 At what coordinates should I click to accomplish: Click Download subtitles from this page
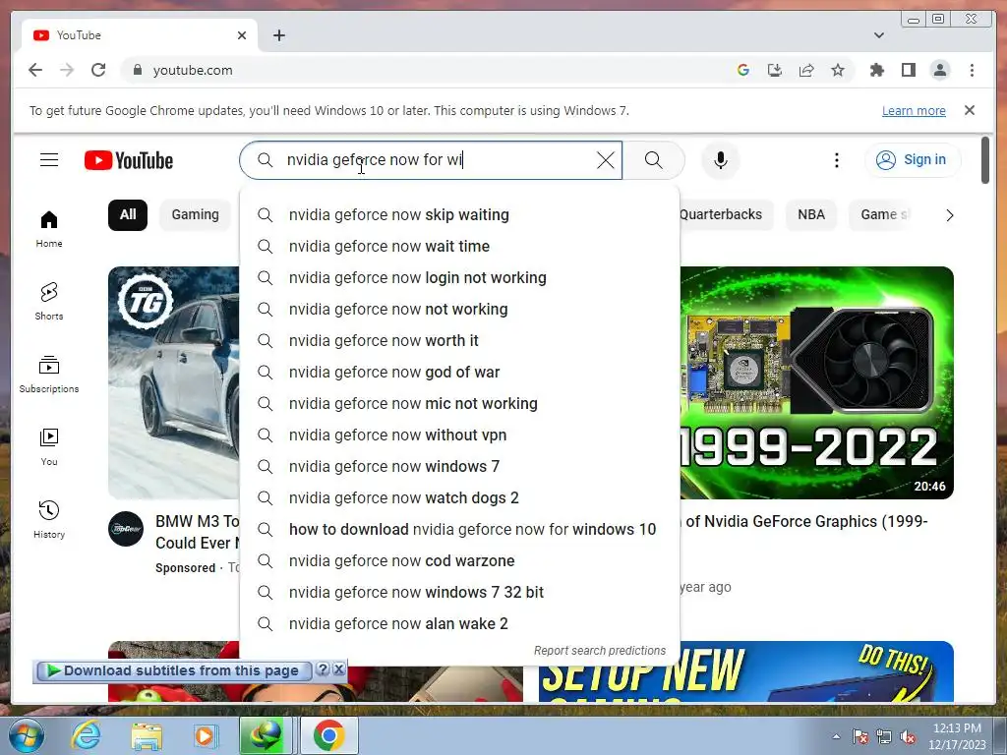174,670
